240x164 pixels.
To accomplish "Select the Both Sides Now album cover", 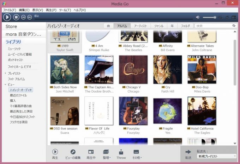I will pos(65,70).
